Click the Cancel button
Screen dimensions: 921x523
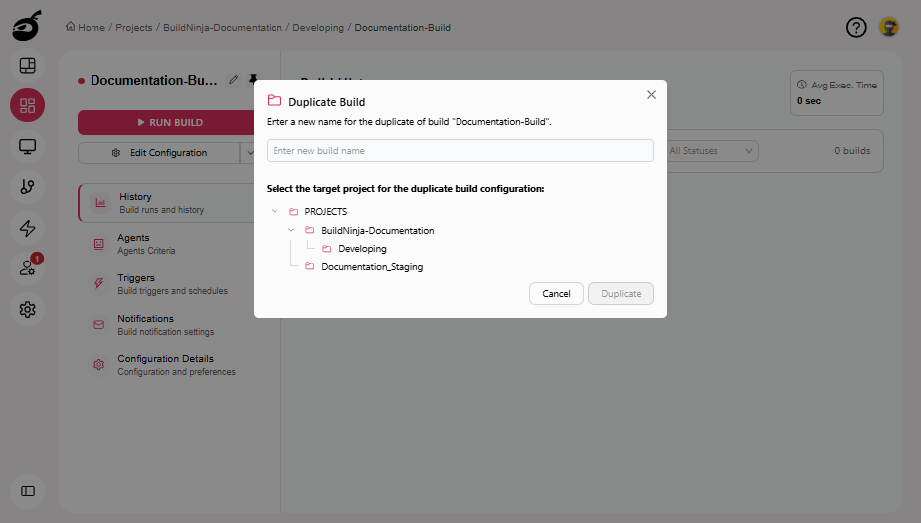pyautogui.click(x=556, y=293)
